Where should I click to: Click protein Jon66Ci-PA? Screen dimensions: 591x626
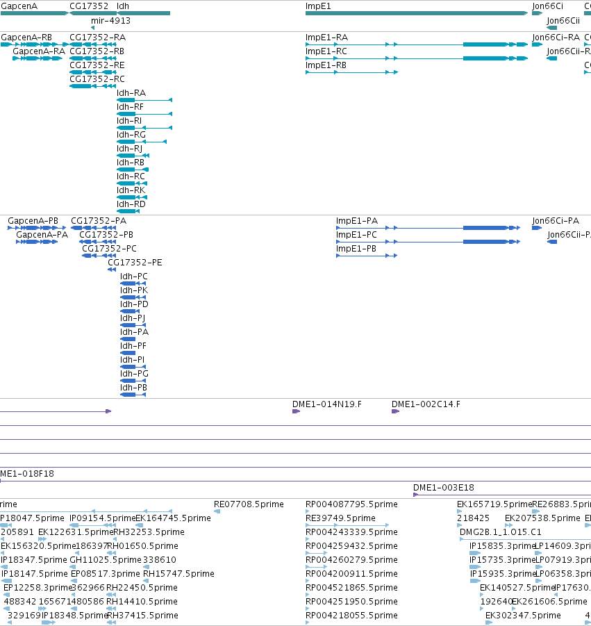pos(537,228)
